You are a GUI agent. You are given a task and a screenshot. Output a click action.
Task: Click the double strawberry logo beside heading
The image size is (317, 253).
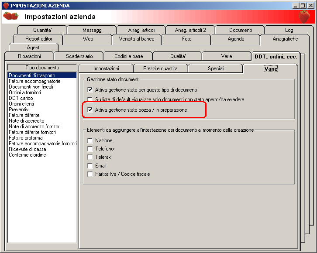click(11, 16)
